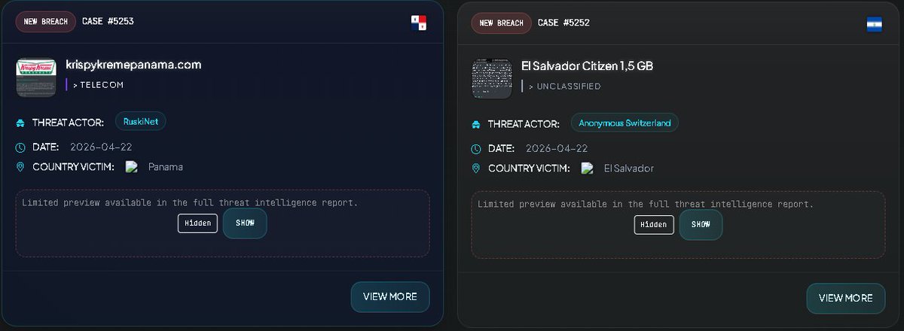Click SHOW on the El Salvador Citizen preview
Image resolution: width=904 pixels, height=331 pixels.
701,224
